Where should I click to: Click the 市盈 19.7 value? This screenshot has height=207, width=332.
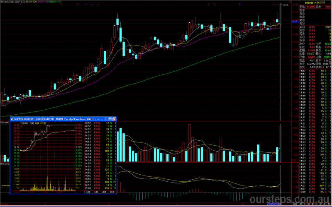point(312,60)
